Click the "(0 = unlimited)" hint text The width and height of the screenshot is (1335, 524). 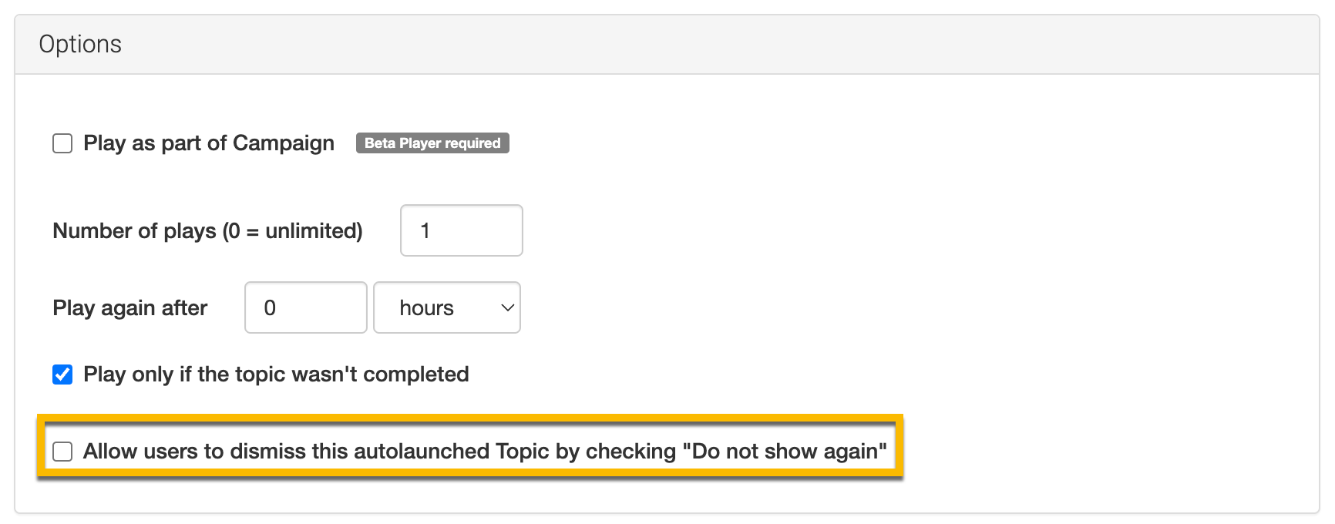pyautogui.click(x=293, y=230)
